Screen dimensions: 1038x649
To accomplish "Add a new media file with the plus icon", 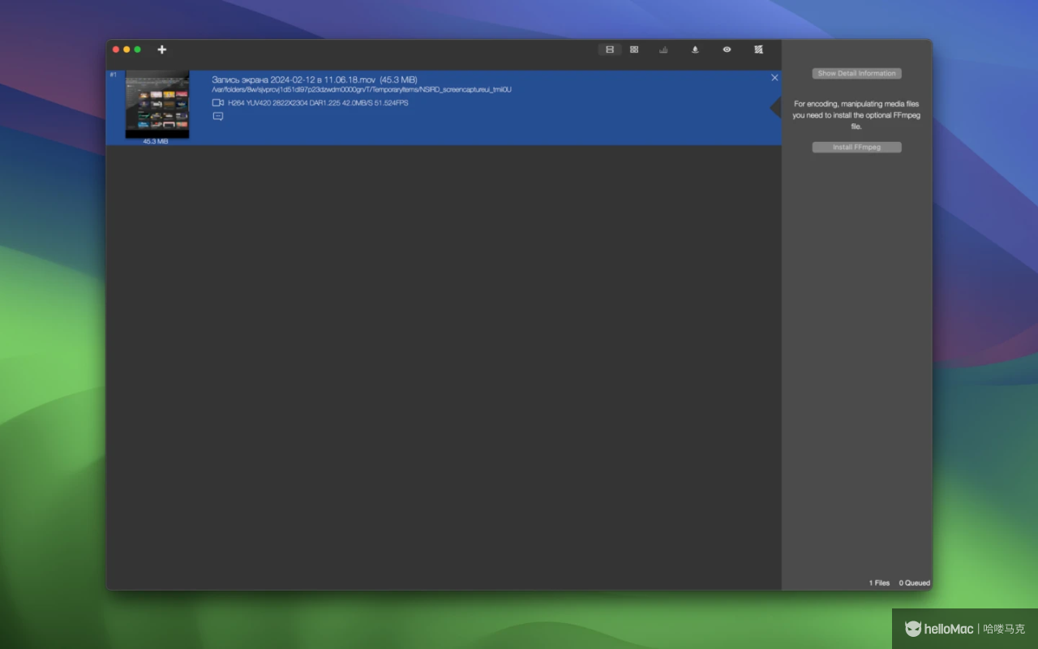I will tap(162, 49).
